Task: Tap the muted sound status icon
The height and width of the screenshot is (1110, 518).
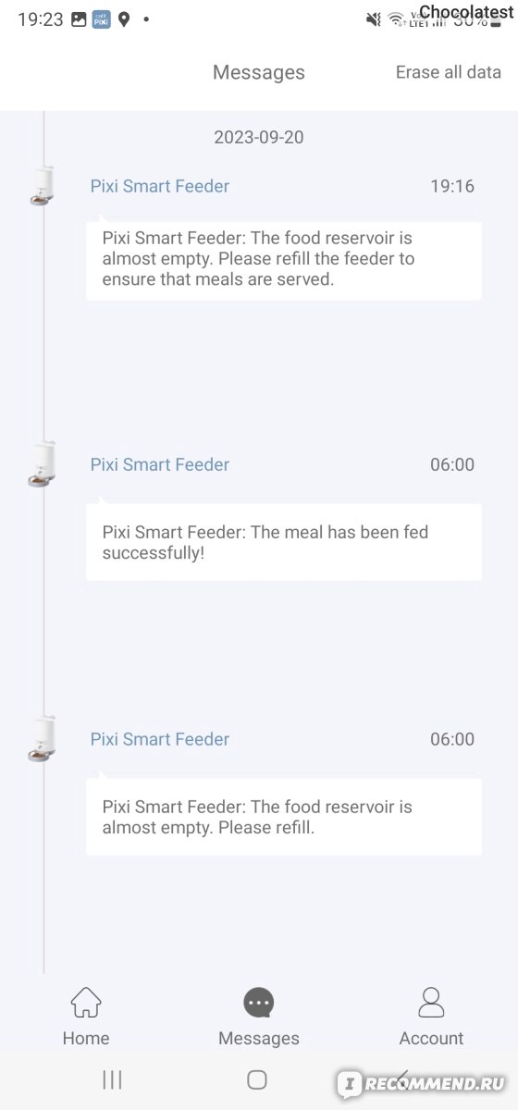Action: click(374, 19)
